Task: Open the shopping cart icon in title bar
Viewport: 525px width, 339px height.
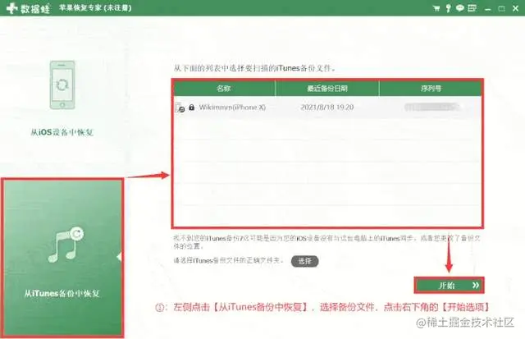Action: (436, 8)
